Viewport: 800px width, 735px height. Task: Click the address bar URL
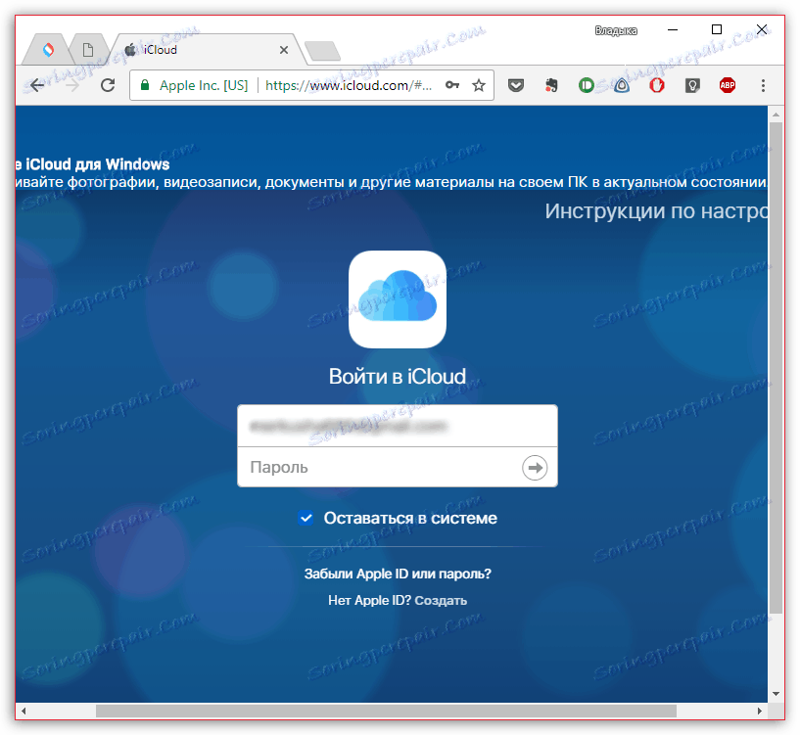[348, 85]
